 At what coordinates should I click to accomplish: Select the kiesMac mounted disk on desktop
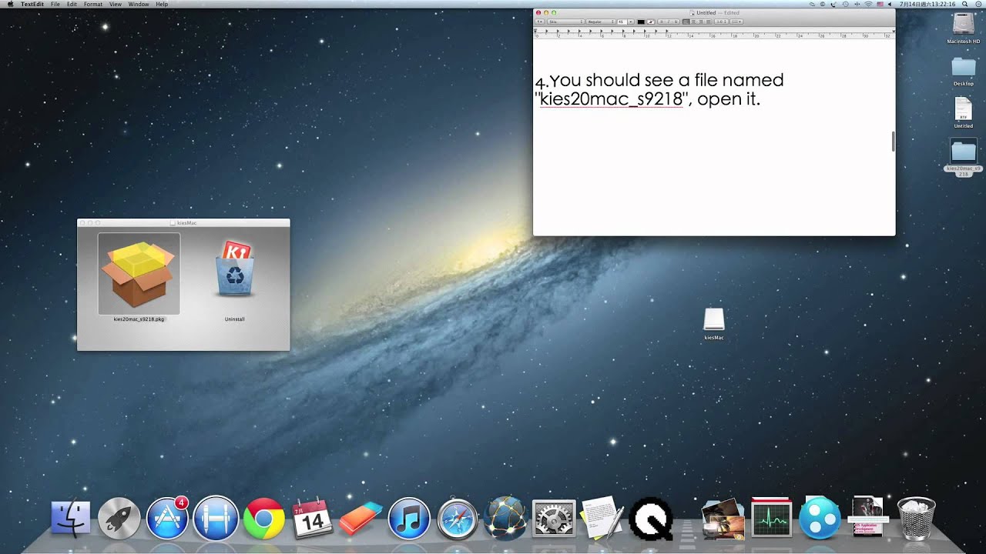point(714,319)
